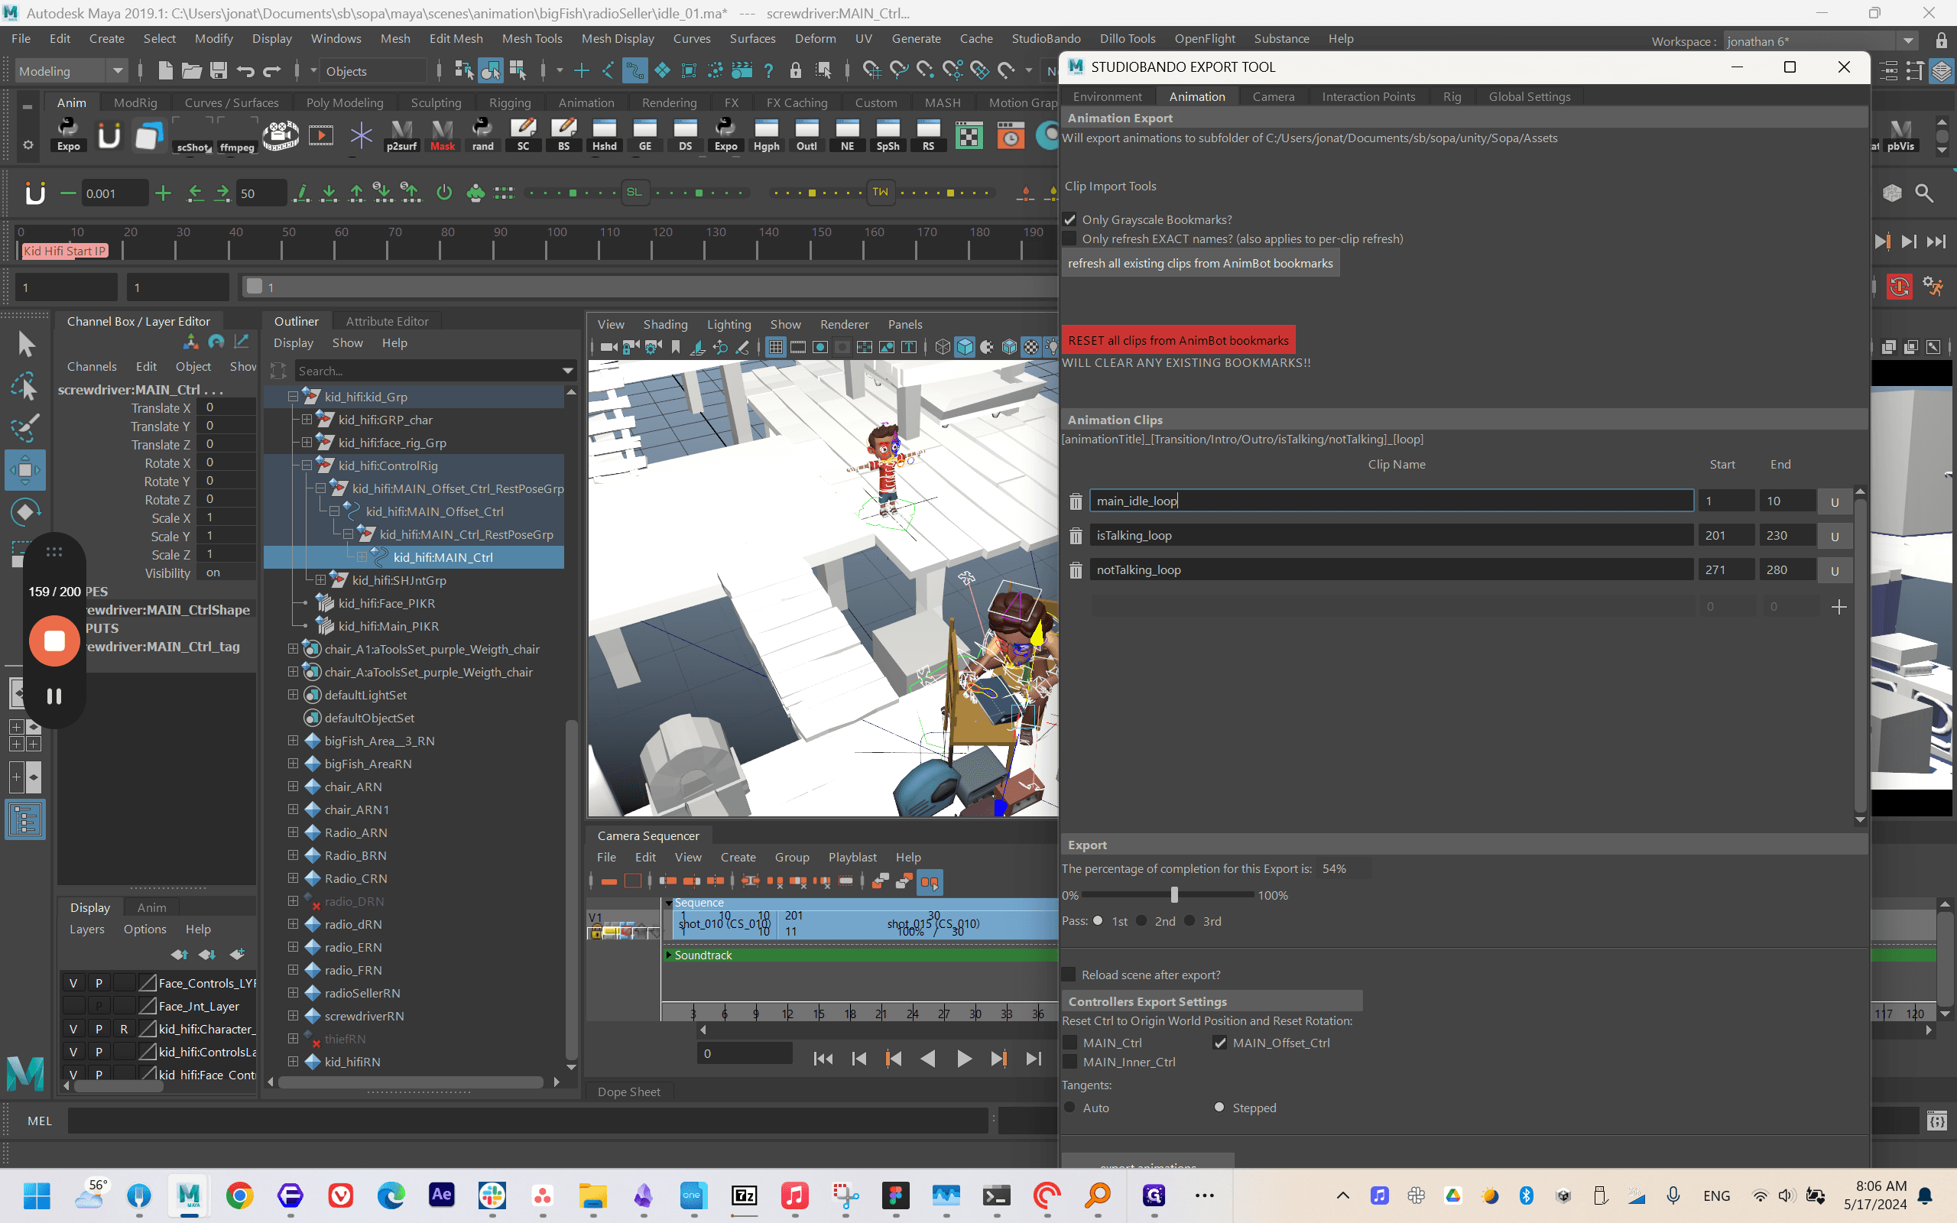
Task: Uncheck the MAIN_Offset_Ctrl checkbox
Action: tap(1219, 1043)
